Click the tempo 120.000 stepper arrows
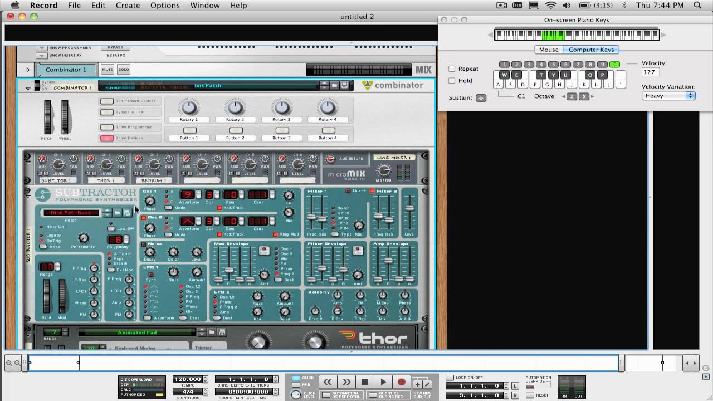The image size is (713, 401). [x=206, y=379]
